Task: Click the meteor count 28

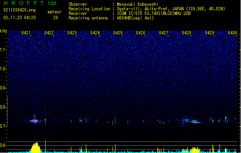Action: tap(56, 18)
